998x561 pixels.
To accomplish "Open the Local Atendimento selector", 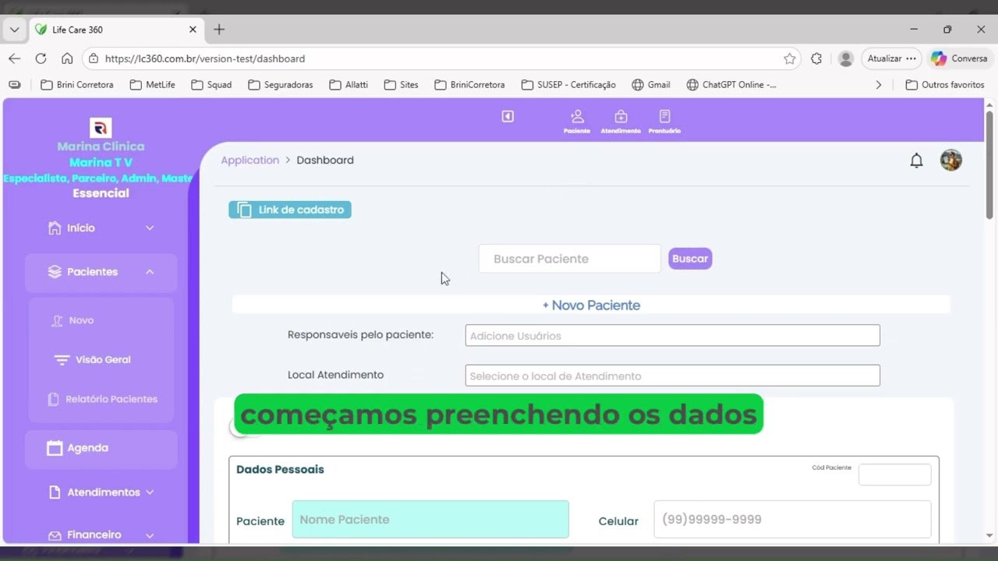I will pos(673,376).
